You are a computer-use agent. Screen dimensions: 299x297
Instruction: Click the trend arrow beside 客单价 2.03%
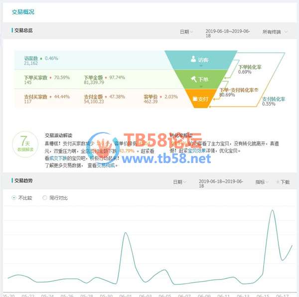161,97
